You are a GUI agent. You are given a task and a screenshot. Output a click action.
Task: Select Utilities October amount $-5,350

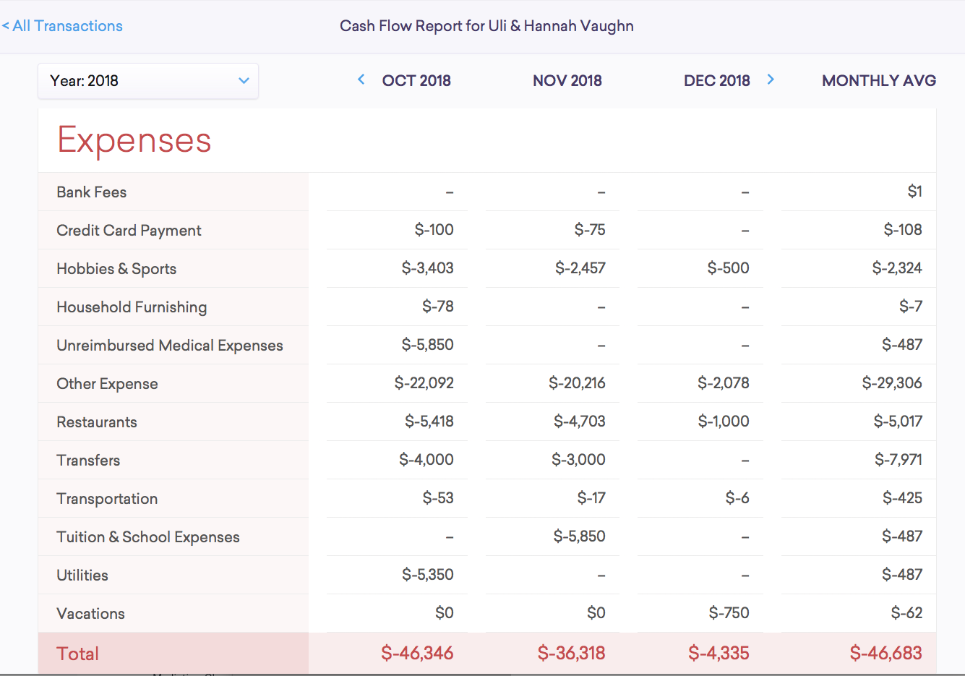pos(428,575)
